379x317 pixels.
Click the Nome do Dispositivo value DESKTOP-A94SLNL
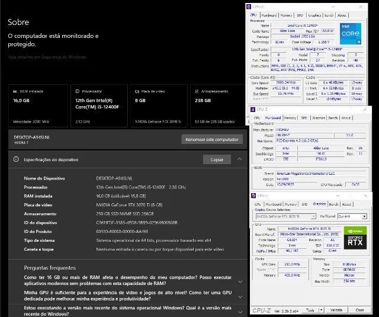(114, 178)
